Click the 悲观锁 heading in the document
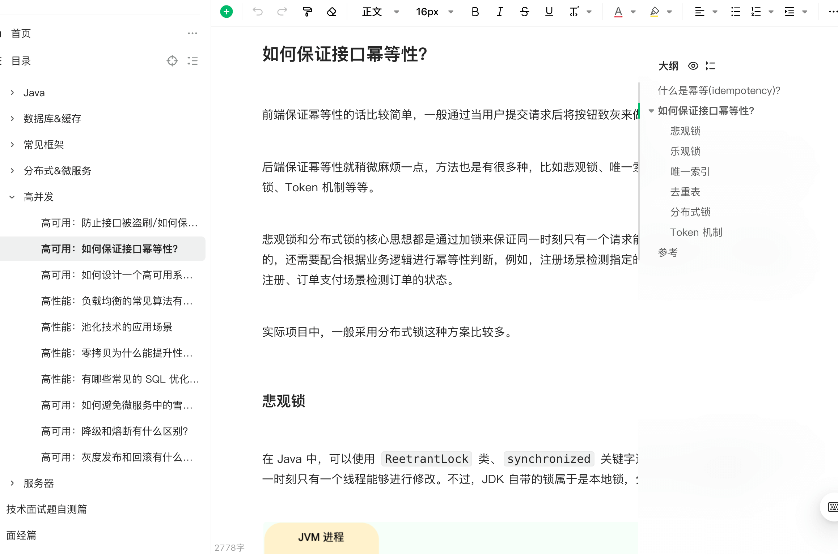This screenshot has height=554, width=838. pos(284,401)
